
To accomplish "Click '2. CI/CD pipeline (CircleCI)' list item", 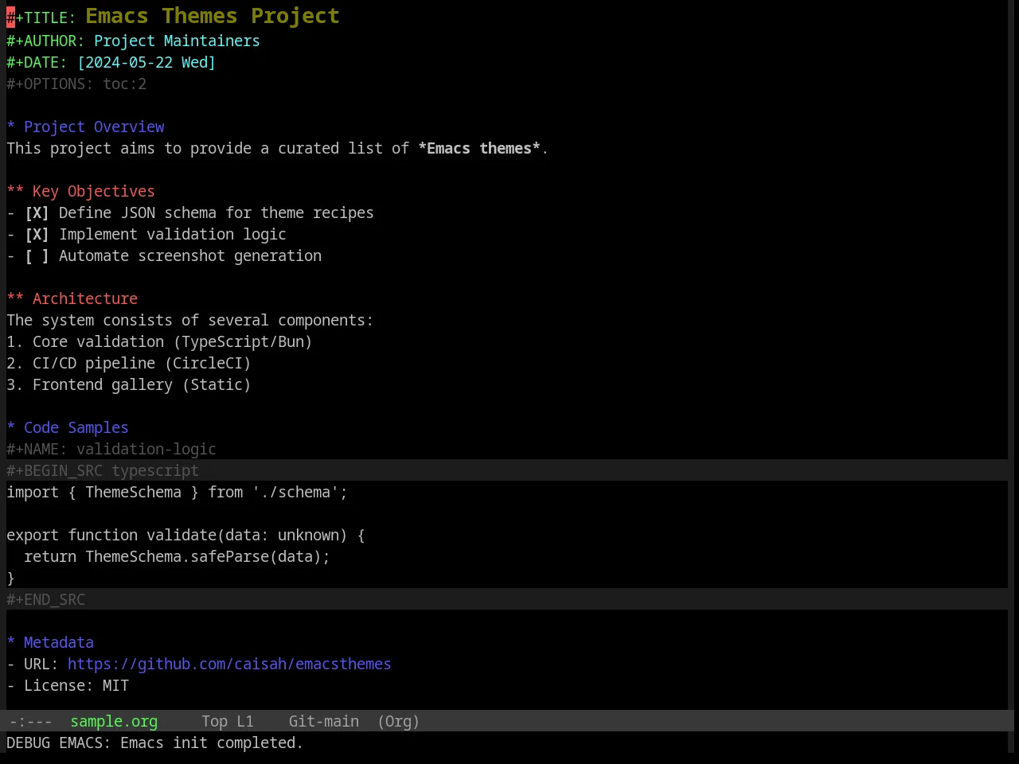I will pyautogui.click(x=129, y=363).
